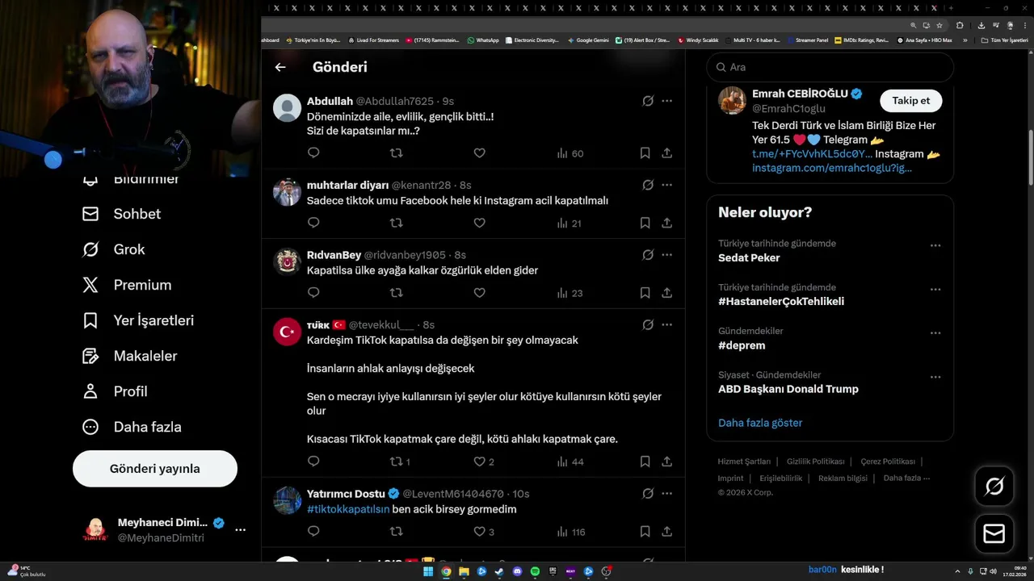Open the #tiktokkapatılsın hashtag link
1034x581 pixels.
point(348,509)
